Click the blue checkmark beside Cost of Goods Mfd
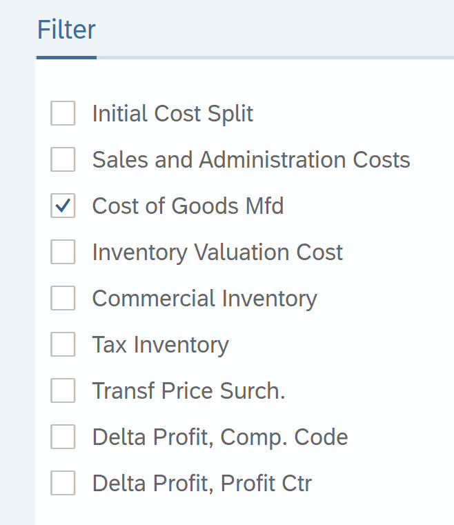Viewport: 454px width, 525px height. (63, 206)
